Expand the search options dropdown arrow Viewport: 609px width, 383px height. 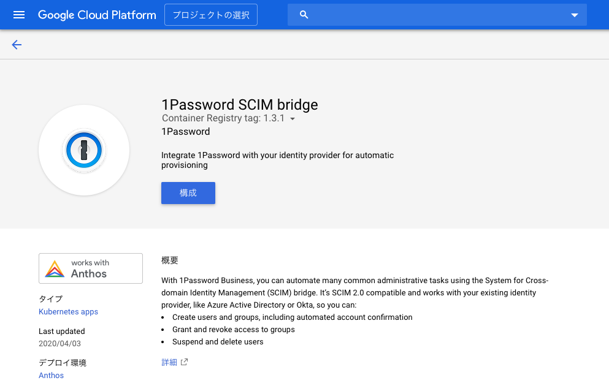(574, 14)
